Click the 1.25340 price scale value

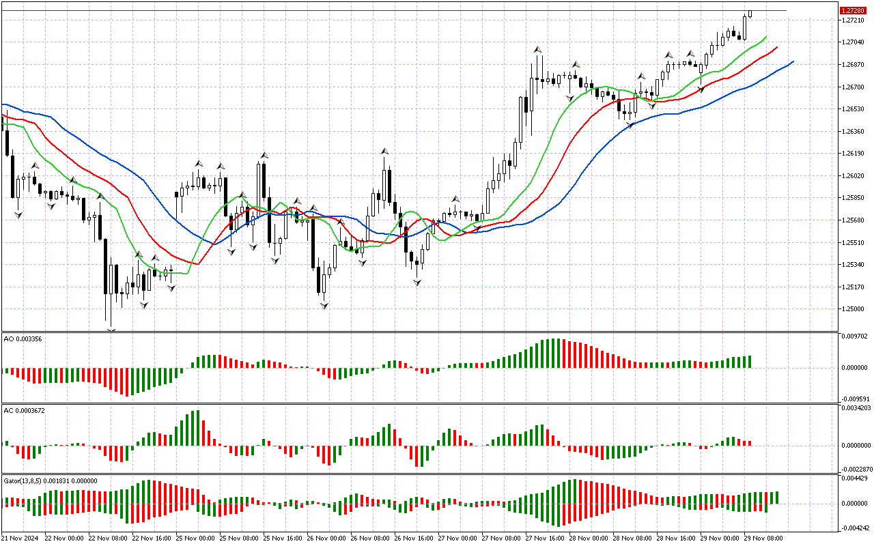pos(852,265)
